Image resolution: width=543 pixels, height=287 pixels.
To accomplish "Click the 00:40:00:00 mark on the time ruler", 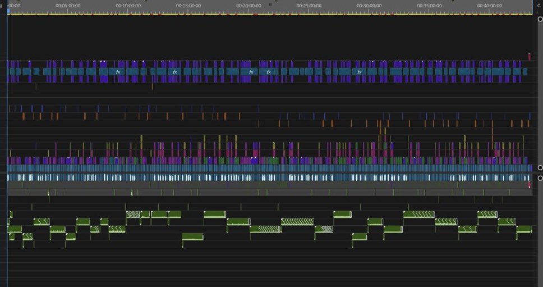I will click(x=490, y=6).
